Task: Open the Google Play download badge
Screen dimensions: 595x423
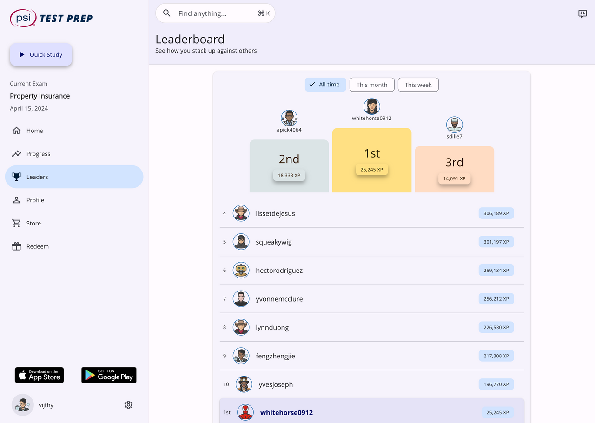Action: (x=109, y=375)
